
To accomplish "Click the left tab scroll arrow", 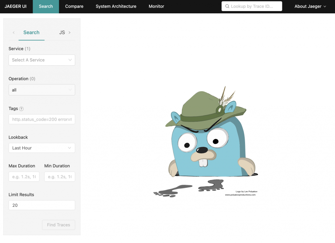I will (14, 33).
